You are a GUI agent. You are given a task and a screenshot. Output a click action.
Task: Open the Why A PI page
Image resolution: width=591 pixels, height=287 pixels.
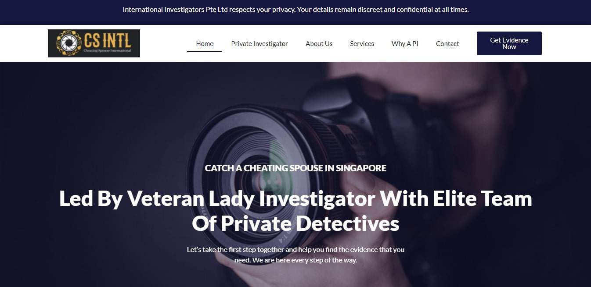(405, 44)
